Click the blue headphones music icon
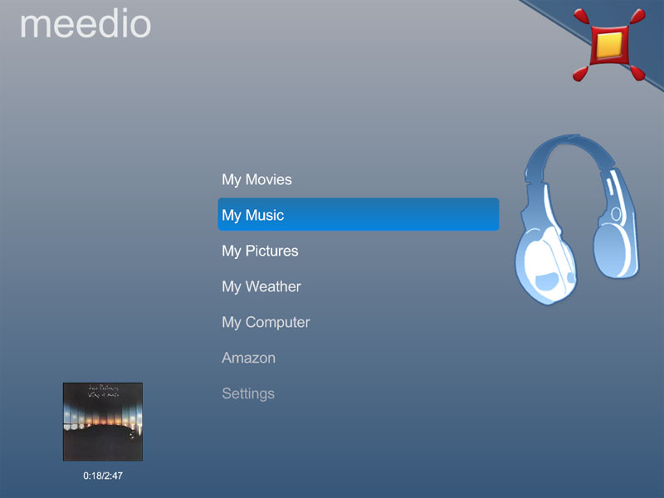 click(577, 219)
